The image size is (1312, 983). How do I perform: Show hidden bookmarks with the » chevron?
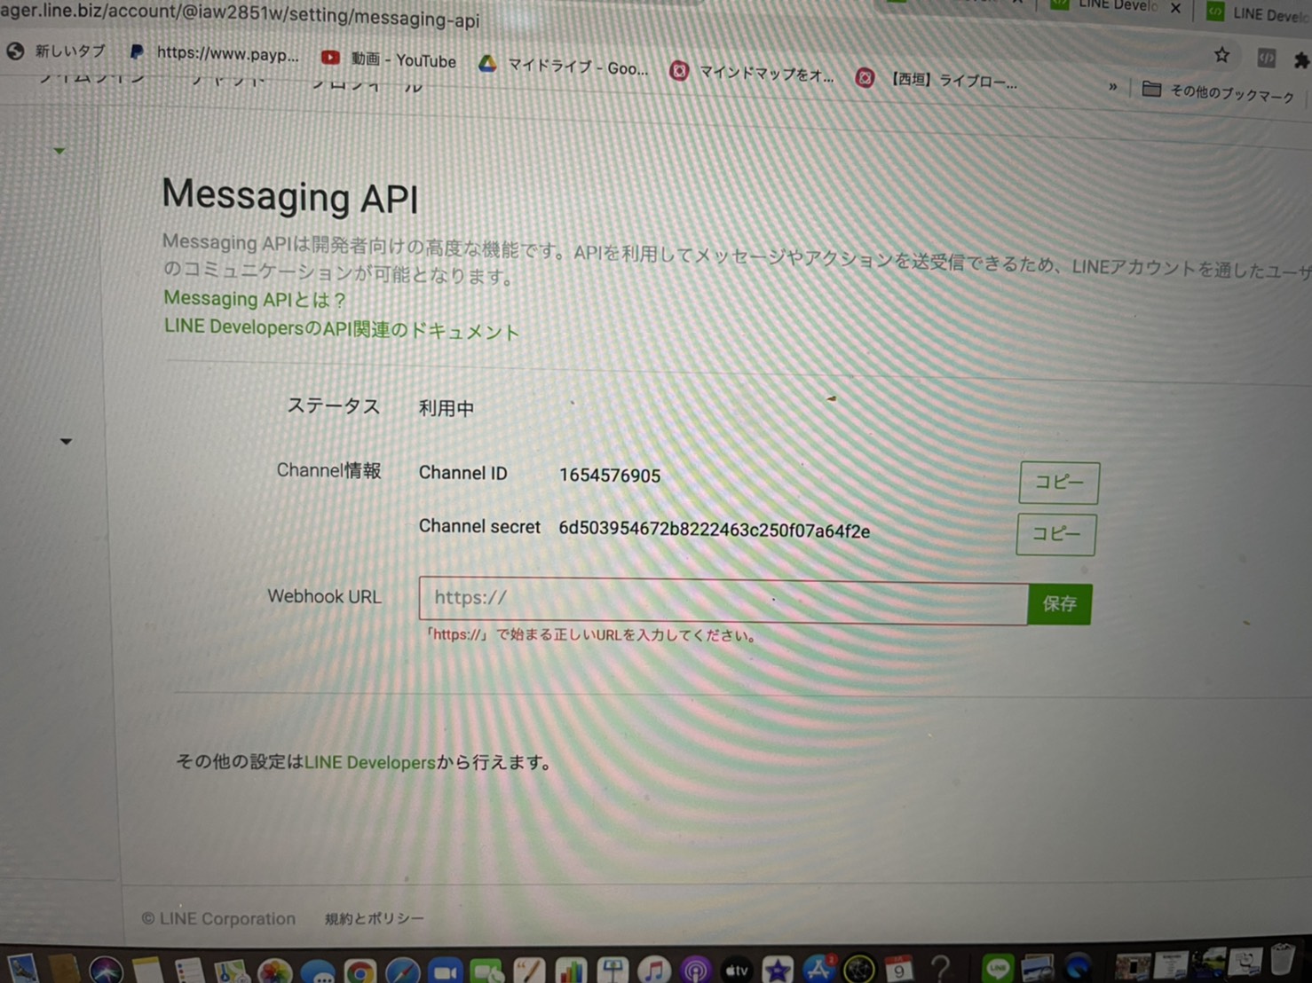click(1112, 86)
